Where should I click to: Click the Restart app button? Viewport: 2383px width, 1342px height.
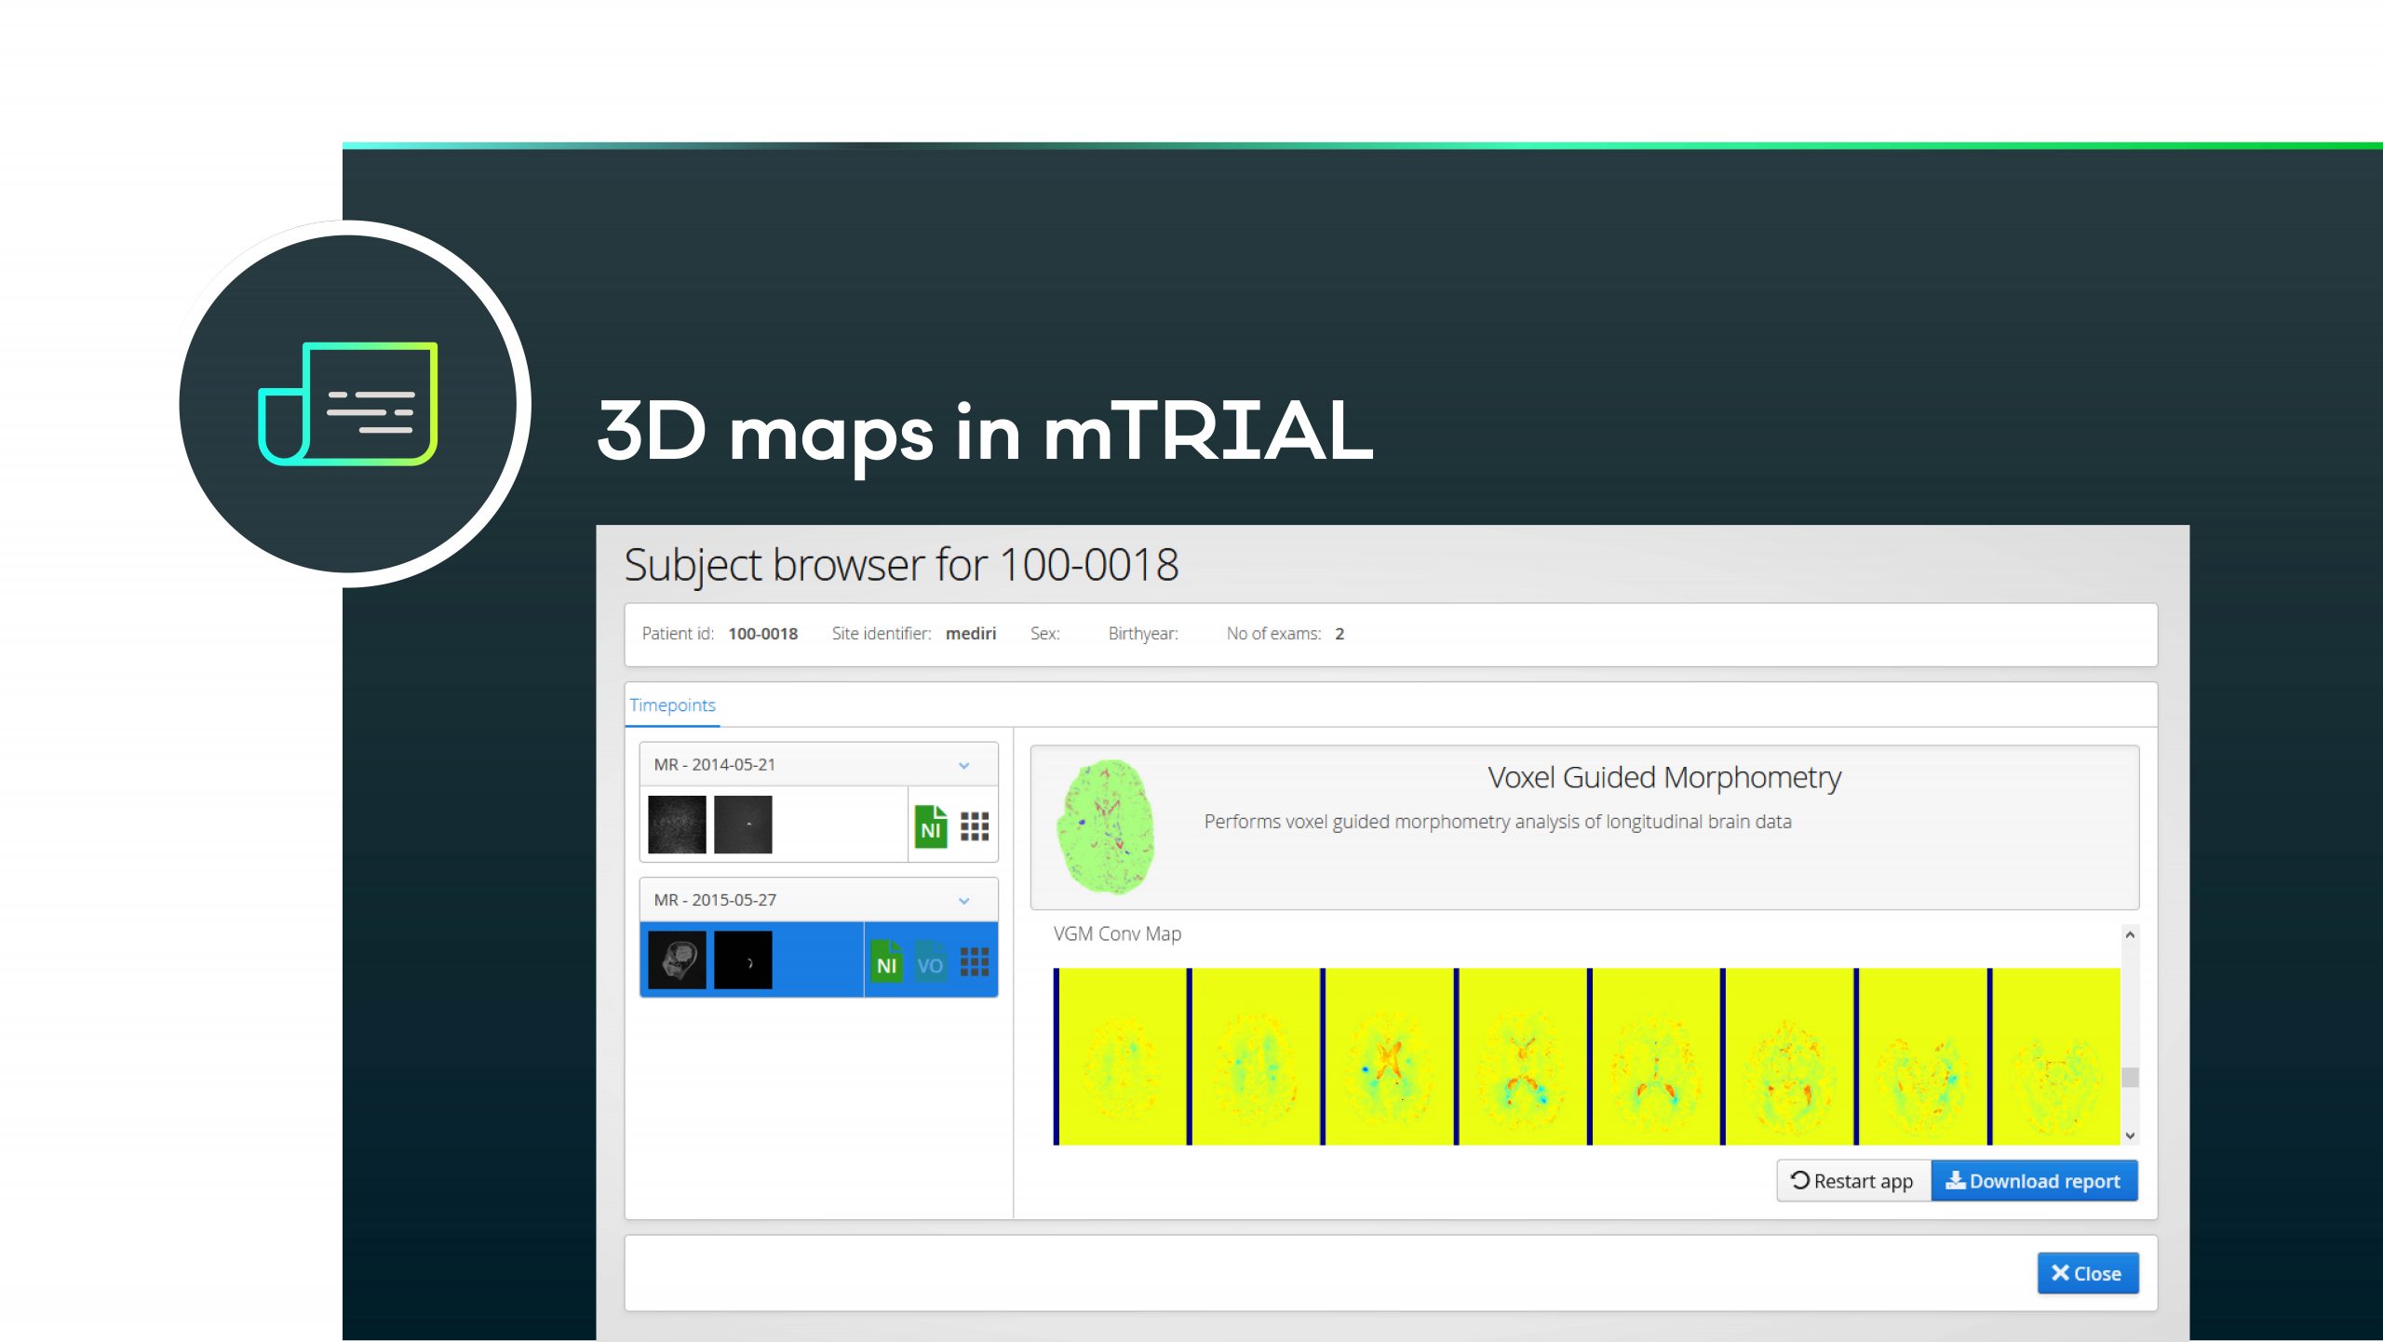tap(1852, 1180)
